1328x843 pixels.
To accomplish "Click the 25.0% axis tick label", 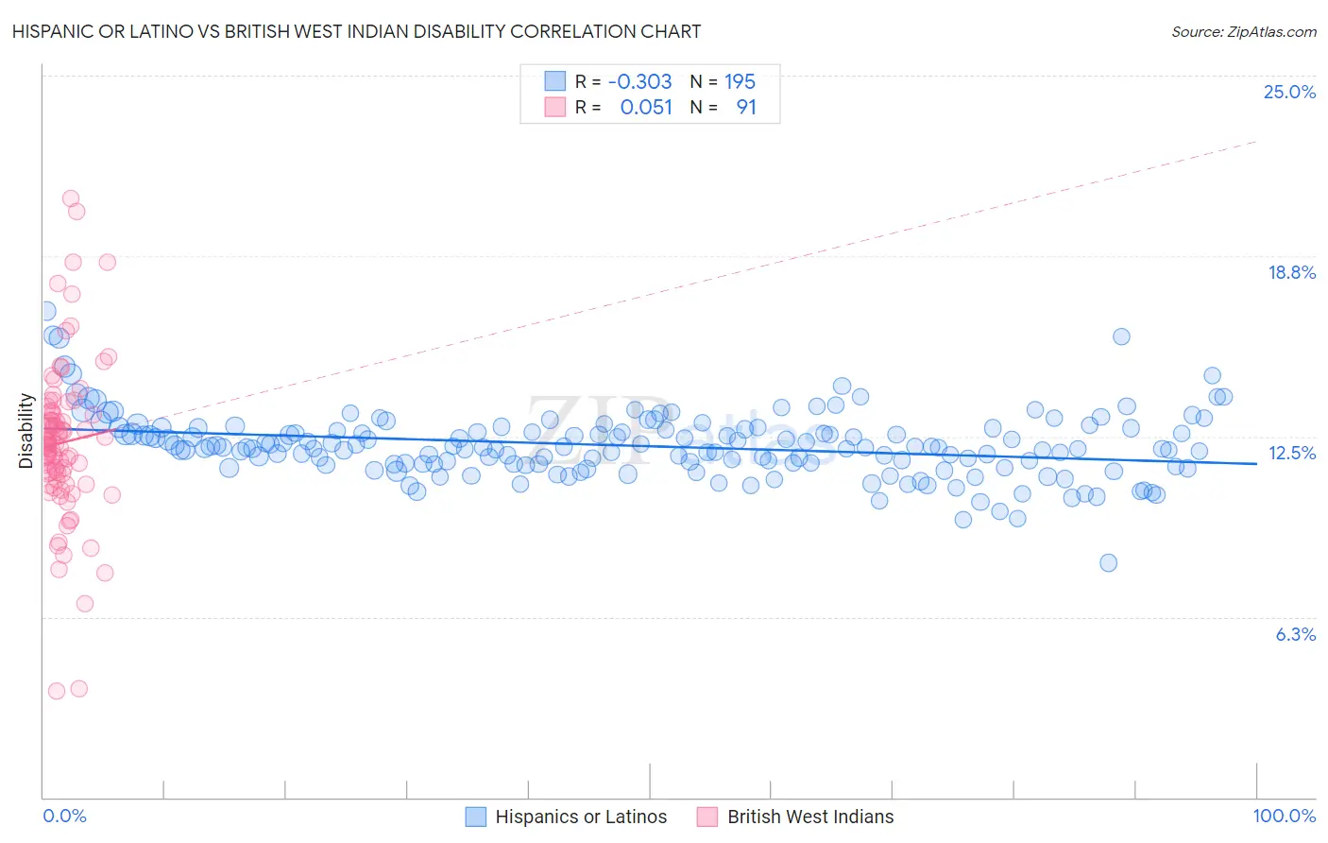I will [x=1289, y=92].
